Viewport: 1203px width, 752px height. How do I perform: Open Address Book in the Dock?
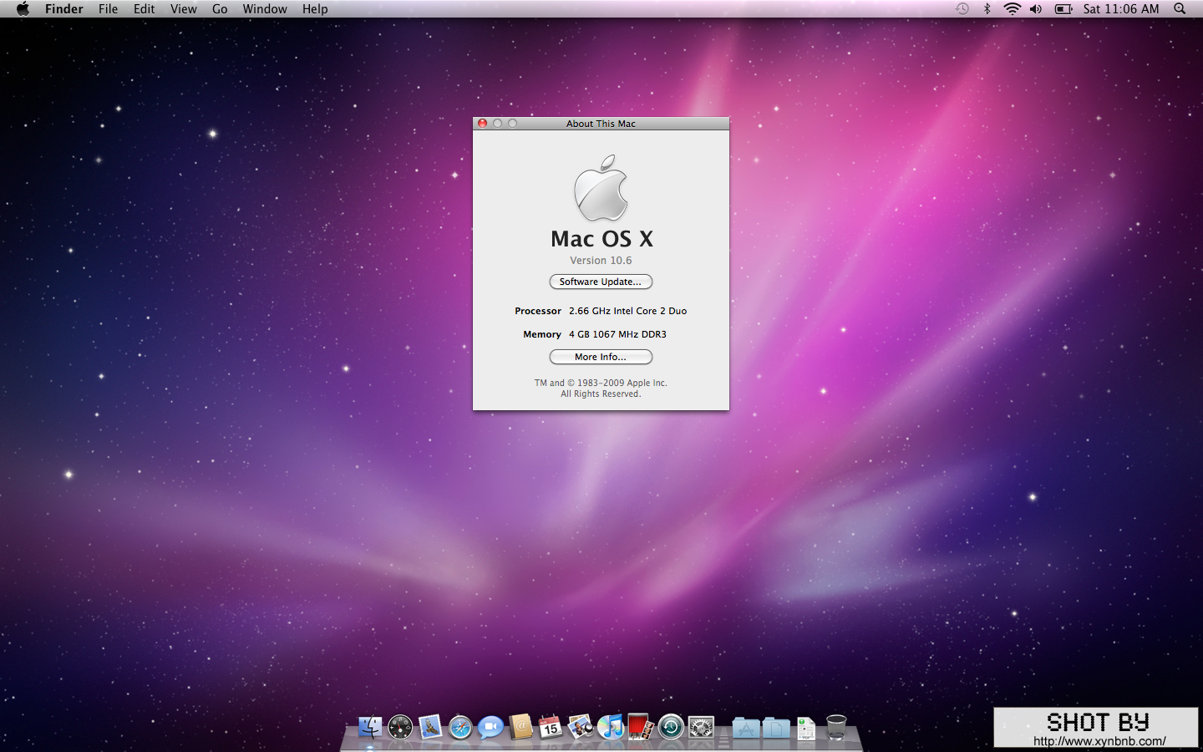(520, 727)
